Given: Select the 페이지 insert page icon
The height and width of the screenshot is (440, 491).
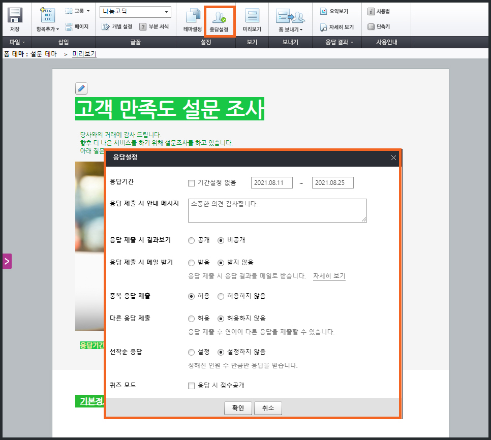Looking at the screenshot, I should [68, 27].
